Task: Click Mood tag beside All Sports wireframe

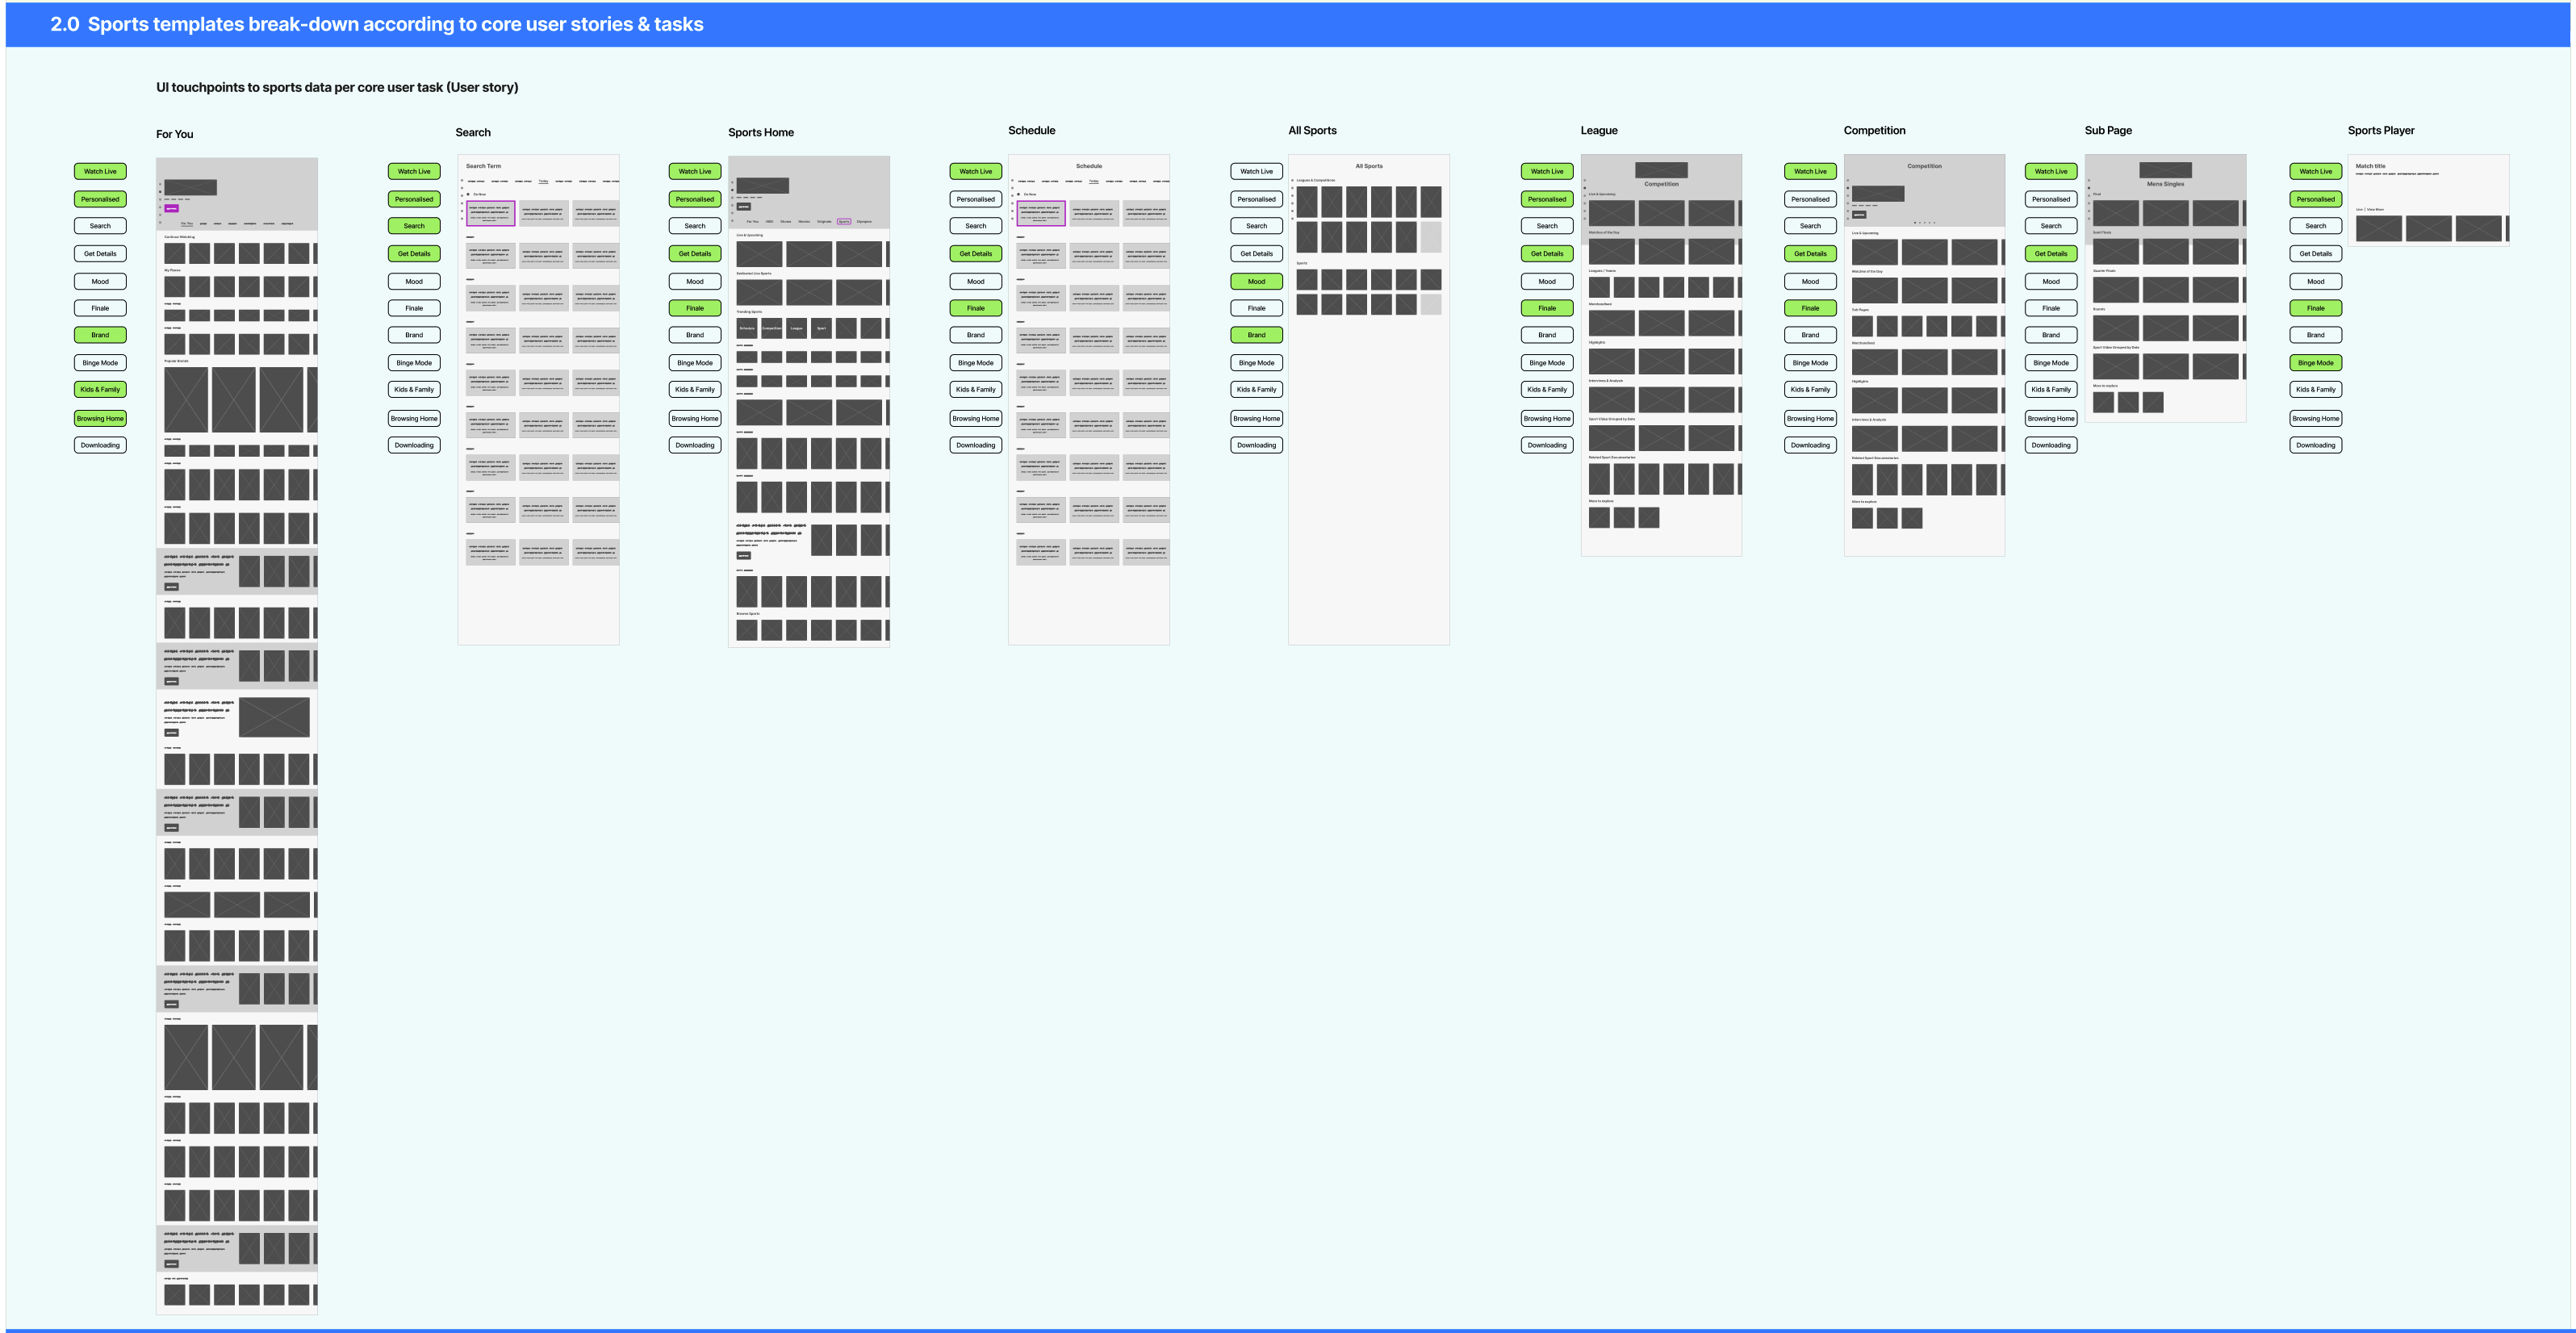Action: [1257, 281]
